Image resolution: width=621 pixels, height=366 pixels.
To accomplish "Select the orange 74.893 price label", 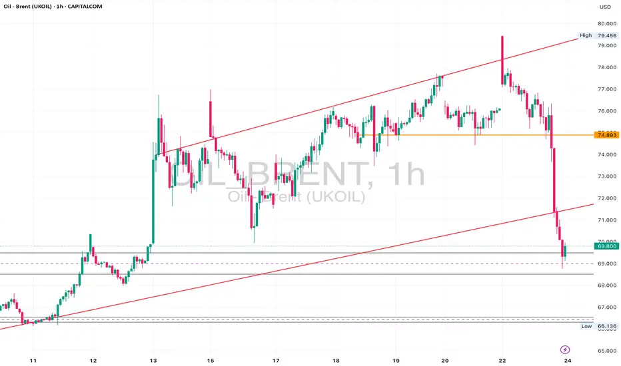I will [x=607, y=135].
